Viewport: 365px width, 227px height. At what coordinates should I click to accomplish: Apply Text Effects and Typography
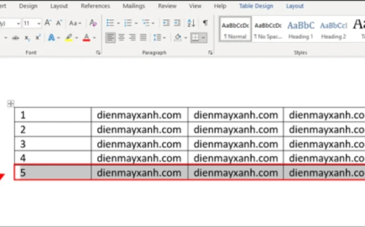51,38
